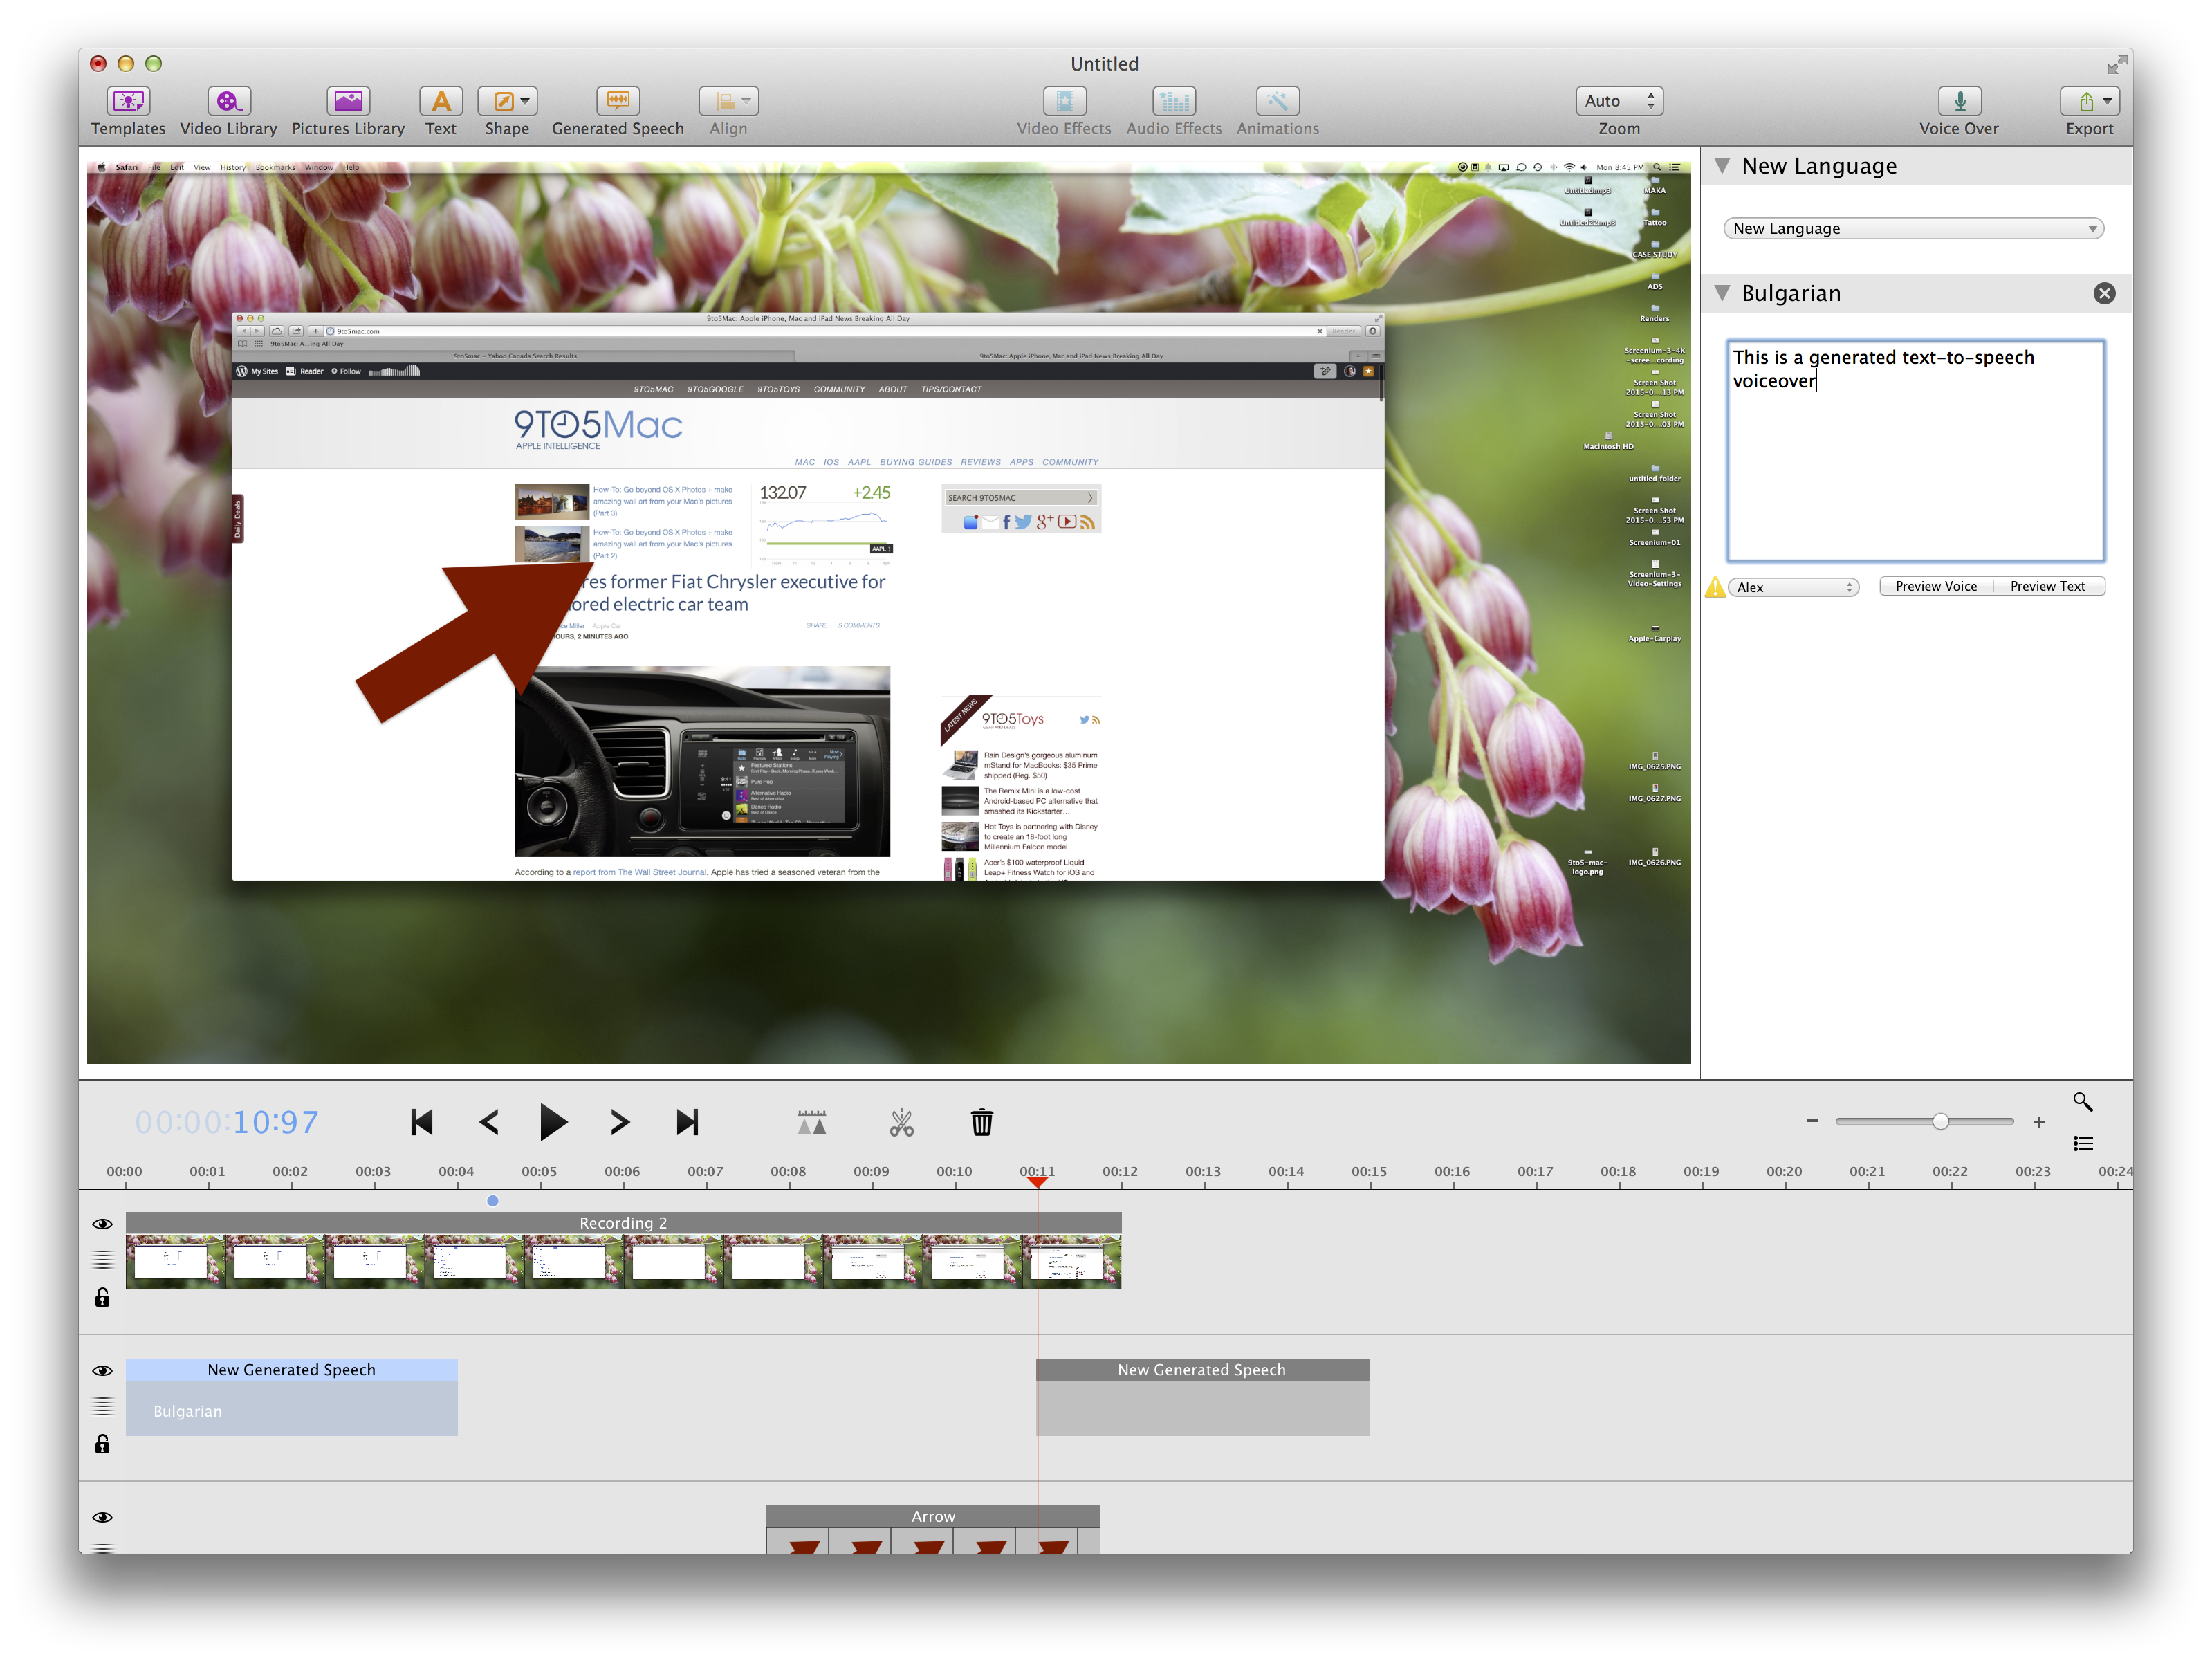
Task: Open the Pictures Library
Action: [348, 102]
